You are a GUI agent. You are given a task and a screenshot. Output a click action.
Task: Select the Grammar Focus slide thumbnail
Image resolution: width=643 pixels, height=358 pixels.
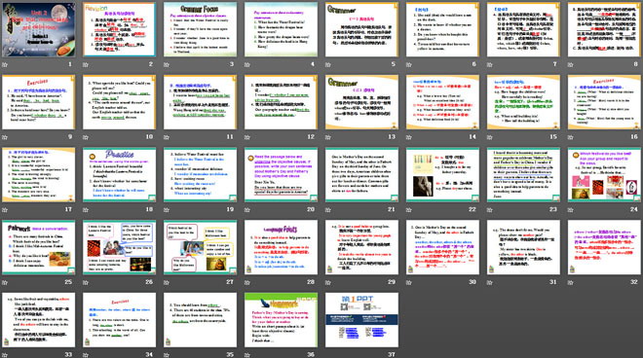pyautogui.click(x=200, y=29)
